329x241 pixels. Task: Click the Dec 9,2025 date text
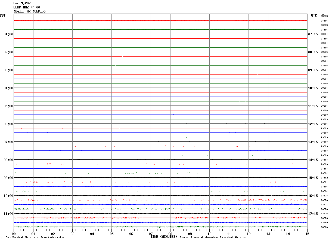point(23,3)
